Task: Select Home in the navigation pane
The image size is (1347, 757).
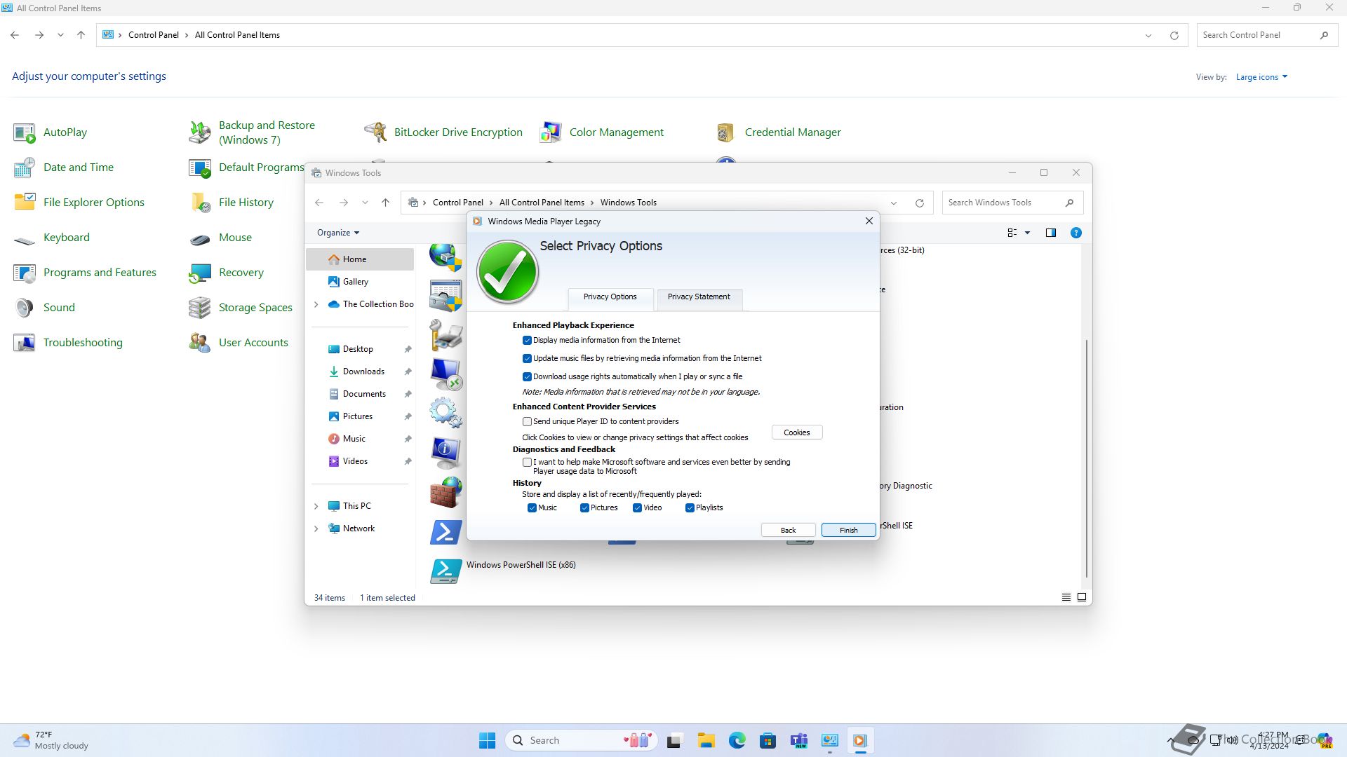Action: click(360, 259)
